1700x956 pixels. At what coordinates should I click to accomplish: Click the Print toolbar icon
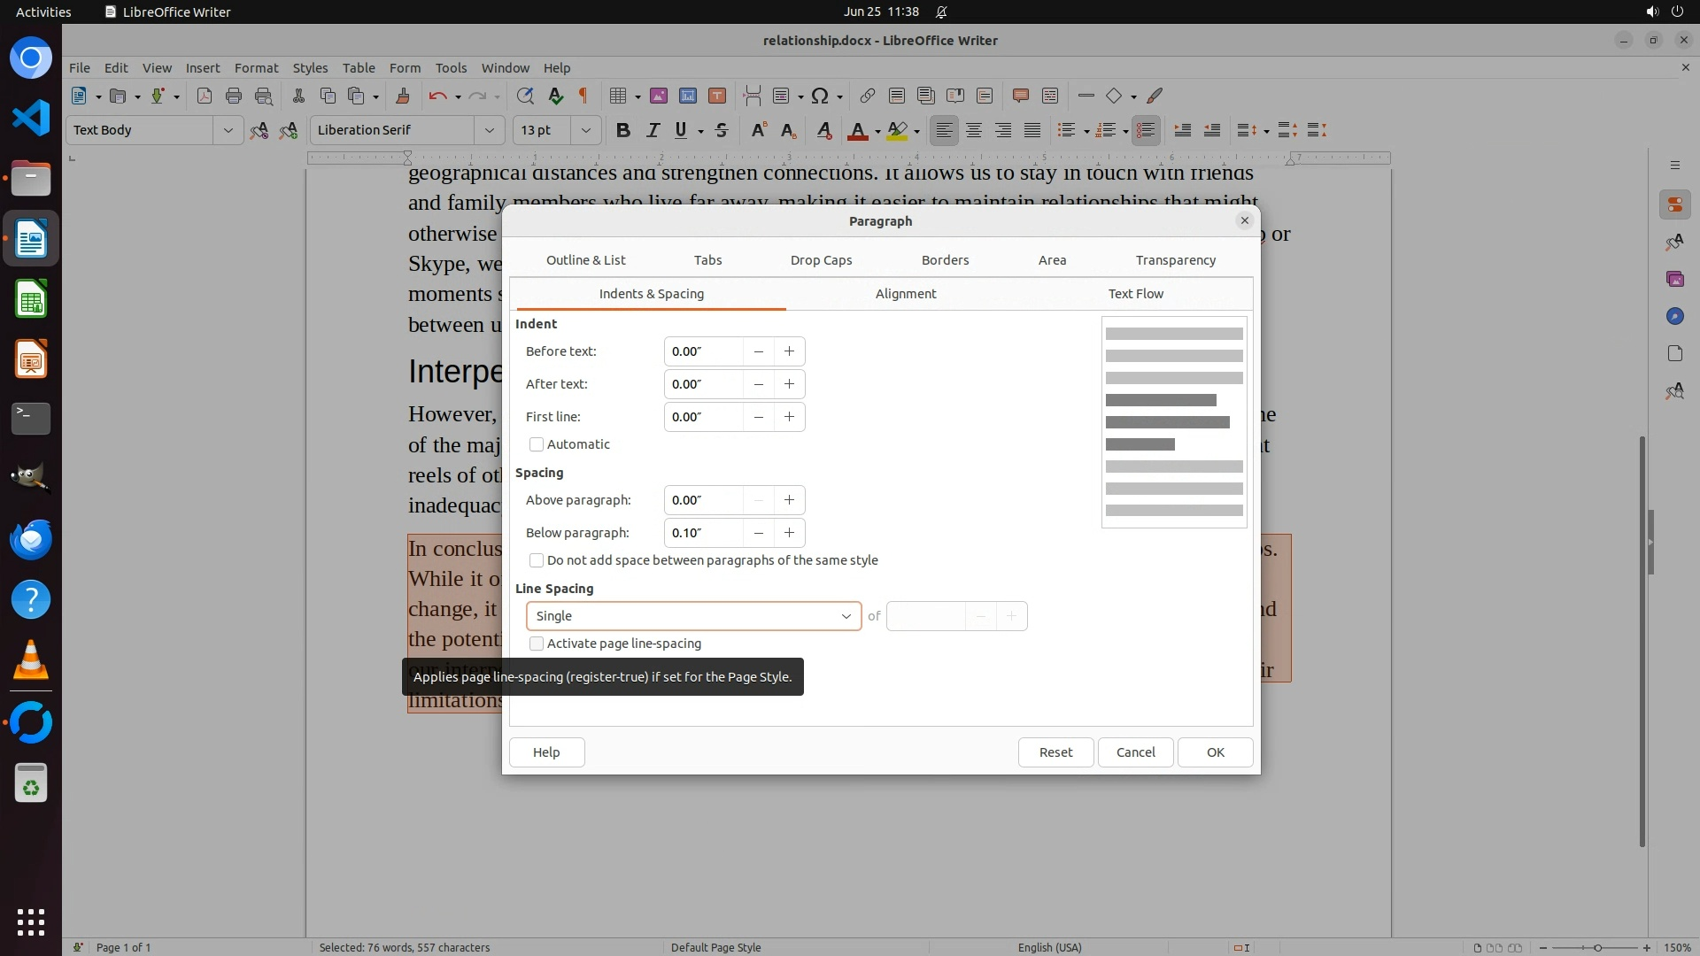(x=234, y=96)
